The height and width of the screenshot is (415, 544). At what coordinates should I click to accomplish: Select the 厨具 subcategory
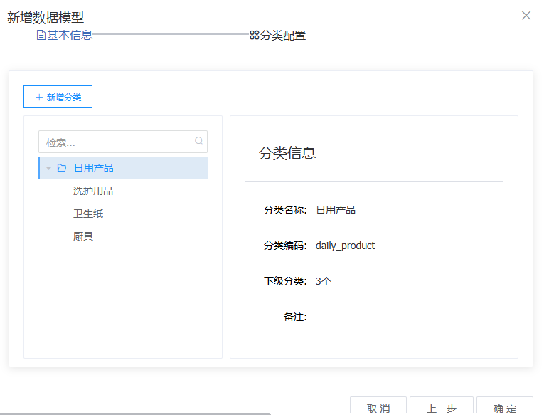tap(83, 236)
